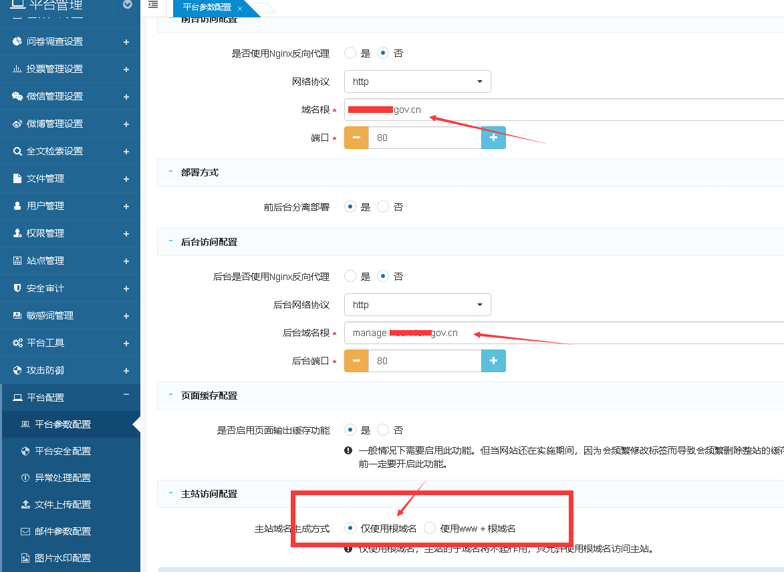
Task: Select 否 for 前后台分离部署
Action: pos(383,207)
